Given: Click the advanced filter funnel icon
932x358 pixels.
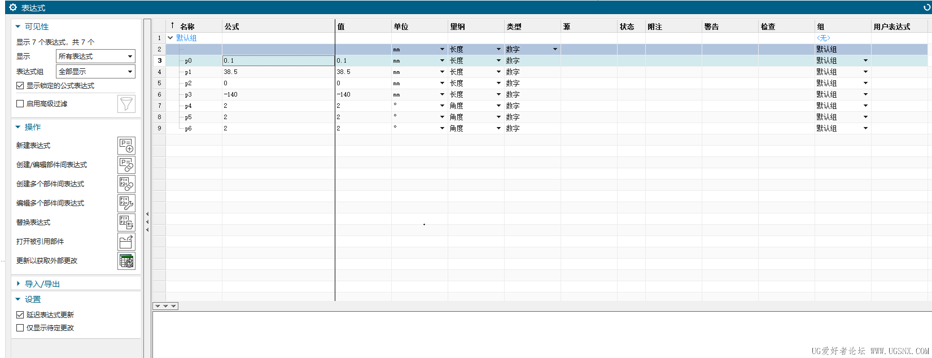Looking at the screenshot, I should click(126, 104).
